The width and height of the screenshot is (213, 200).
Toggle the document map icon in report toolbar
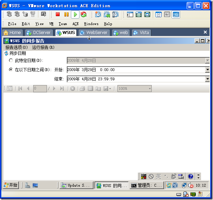(10, 89)
